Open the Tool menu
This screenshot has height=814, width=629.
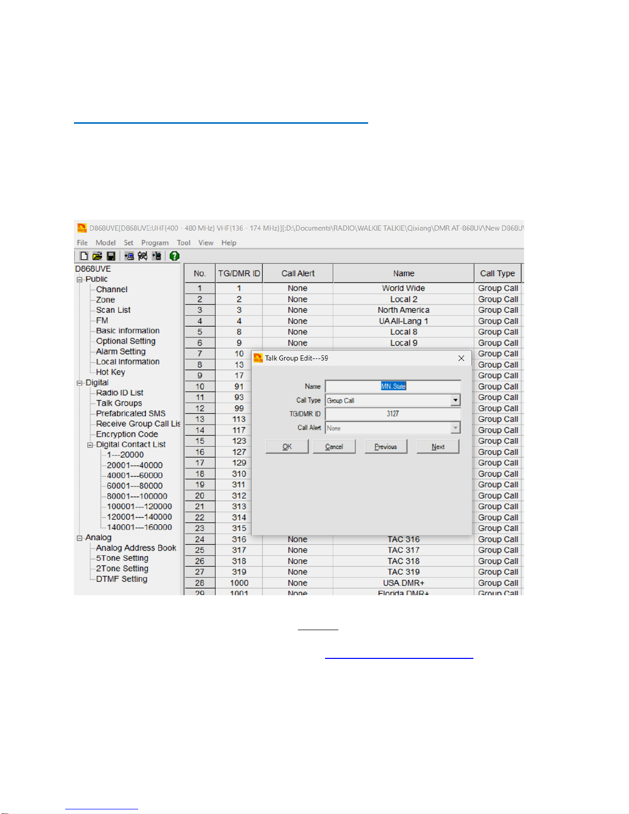pos(183,243)
